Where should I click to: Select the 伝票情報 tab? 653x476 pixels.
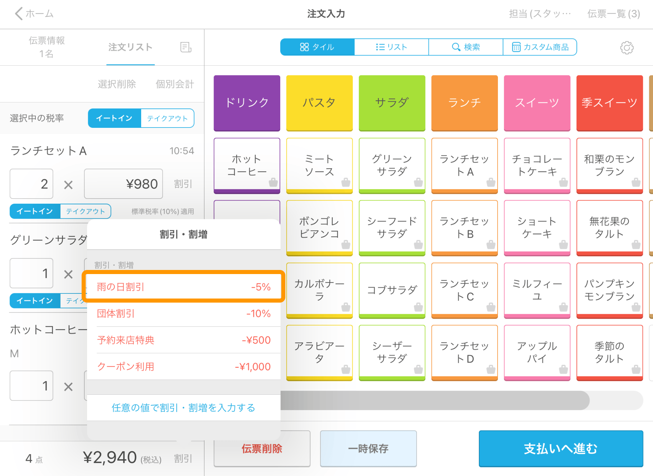pyautogui.click(x=47, y=47)
